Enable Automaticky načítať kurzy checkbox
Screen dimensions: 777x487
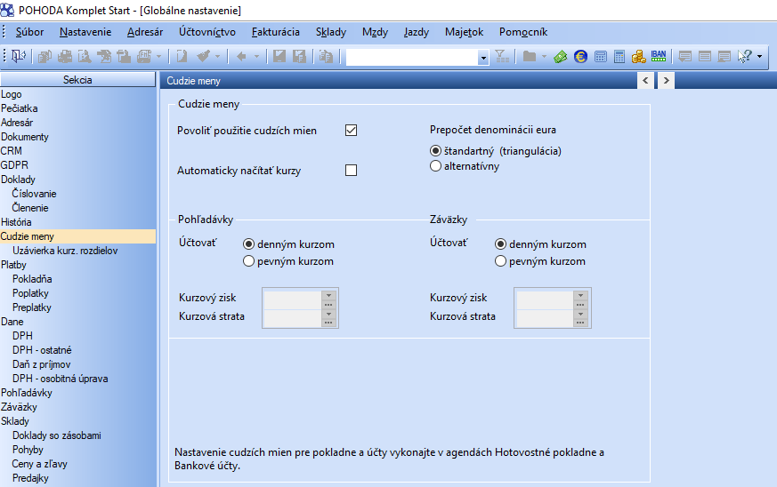pyautogui.click(x=351, y=171)
